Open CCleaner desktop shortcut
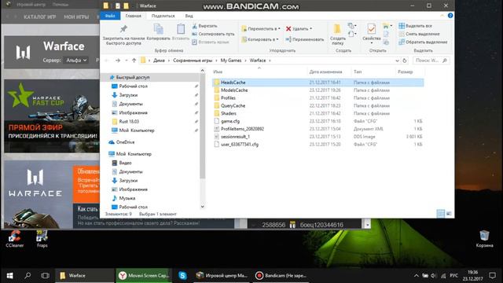The height and width of the screenshot is (283, 503). point(15,239)
